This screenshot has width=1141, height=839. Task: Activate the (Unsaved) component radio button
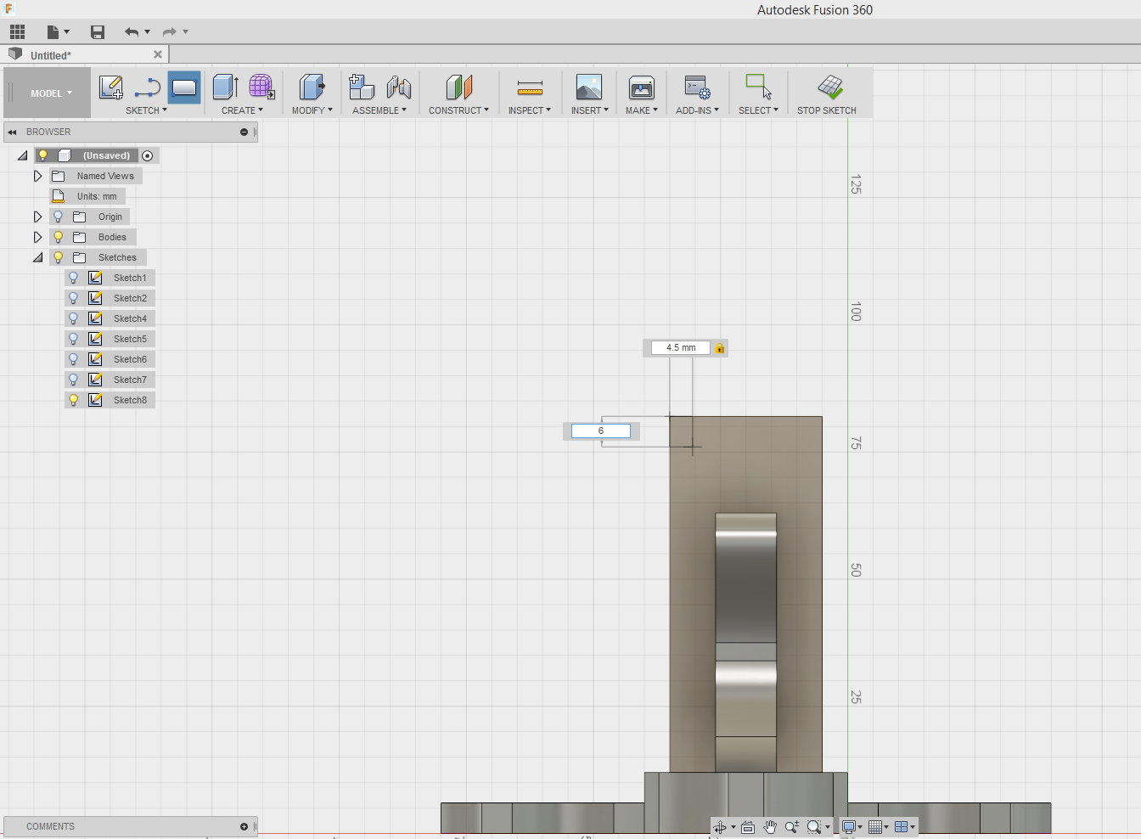point(148,155)
